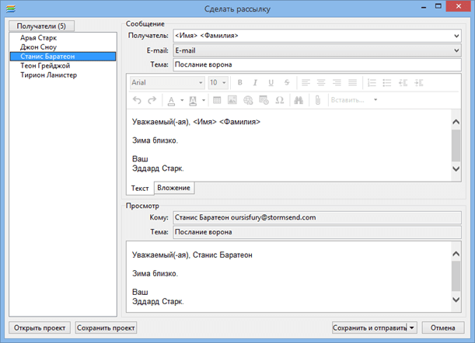
Task: Expand highlight color options arrow
Action: point(204,100)
